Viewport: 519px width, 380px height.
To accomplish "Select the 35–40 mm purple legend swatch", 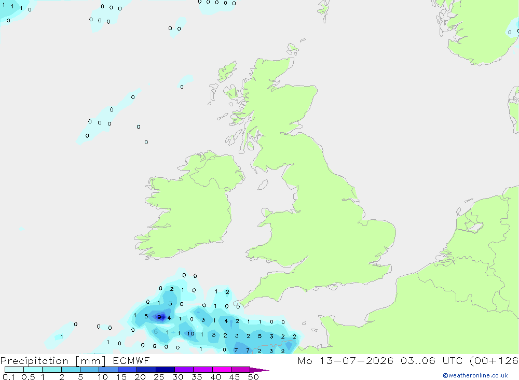I will click(x=202, y=370).
